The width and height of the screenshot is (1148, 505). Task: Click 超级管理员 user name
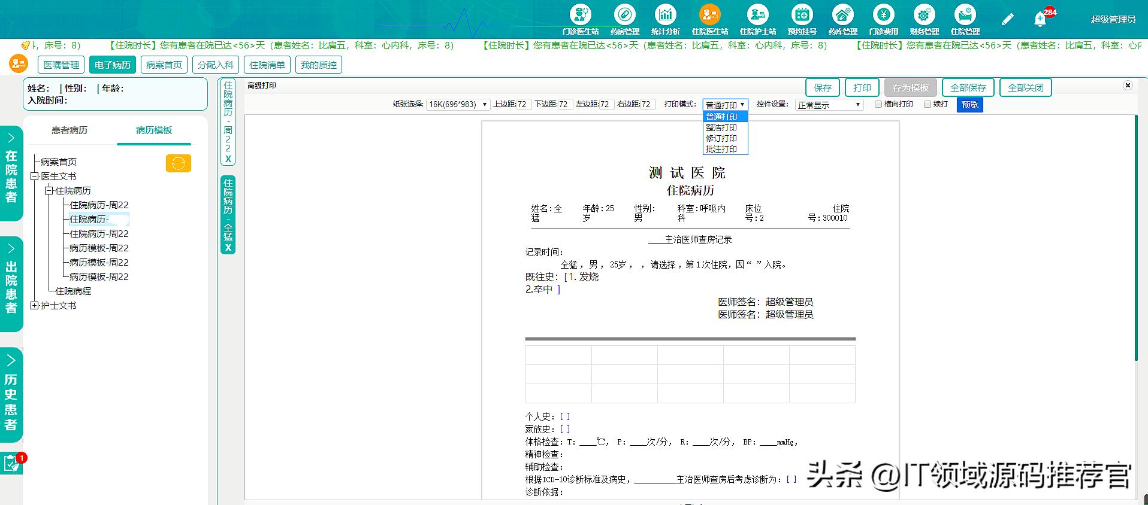[x=1113, y=19]
